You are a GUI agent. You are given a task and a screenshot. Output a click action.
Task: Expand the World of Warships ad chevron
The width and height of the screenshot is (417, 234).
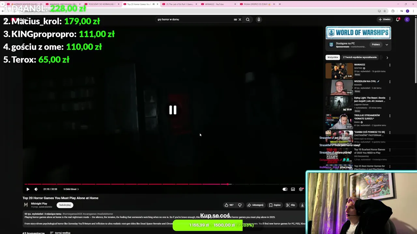[387, 45]
